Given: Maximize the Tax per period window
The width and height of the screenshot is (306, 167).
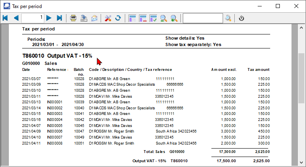Looking at the screenshot, I should (278, 6).
